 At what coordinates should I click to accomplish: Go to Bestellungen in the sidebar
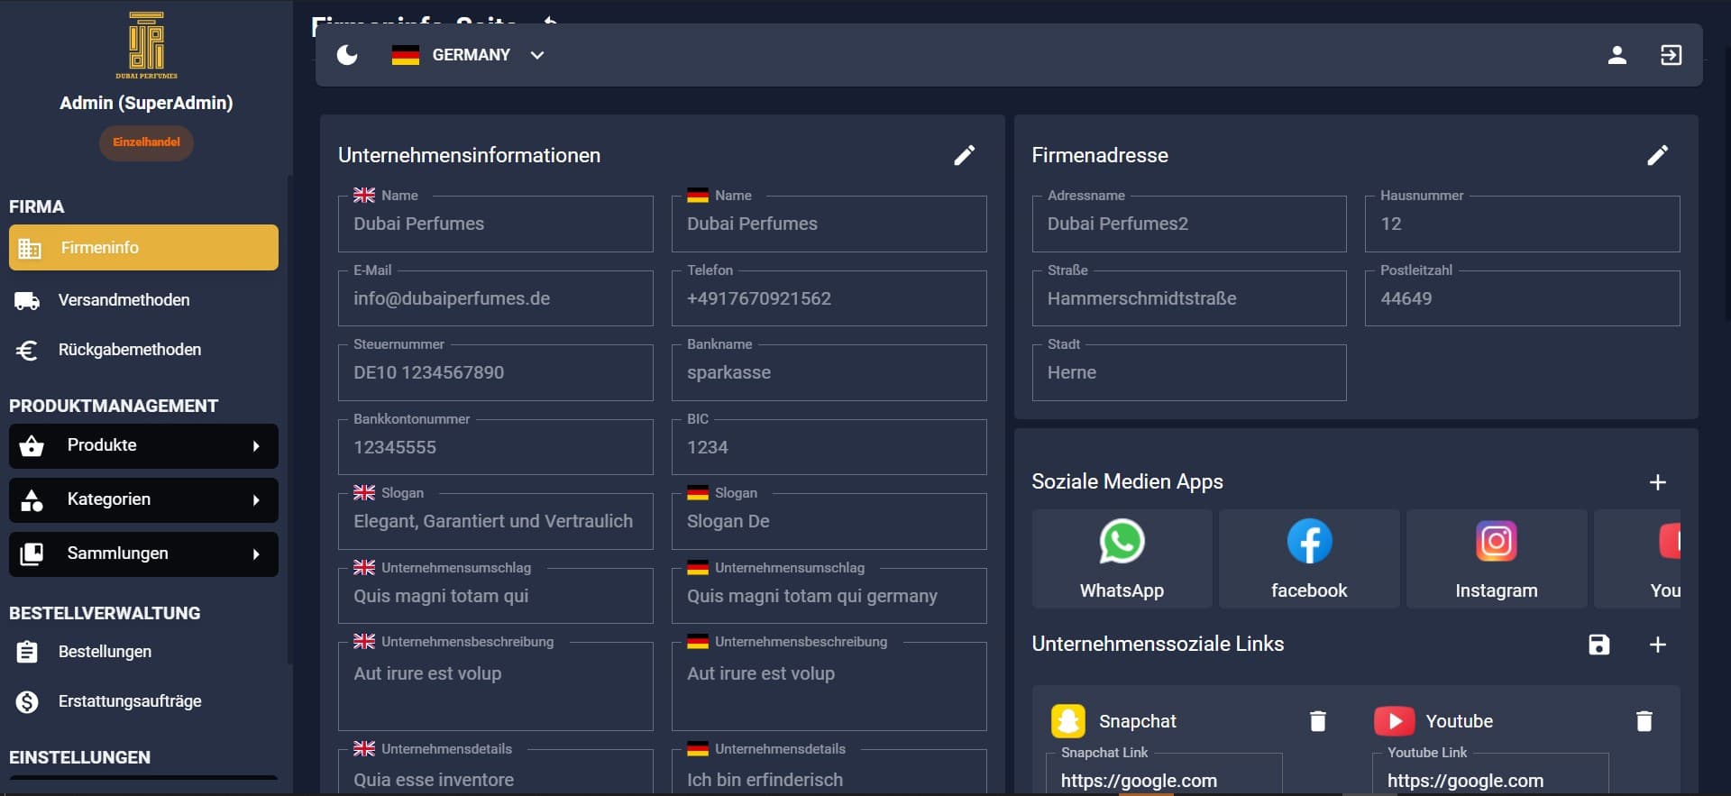105,652
